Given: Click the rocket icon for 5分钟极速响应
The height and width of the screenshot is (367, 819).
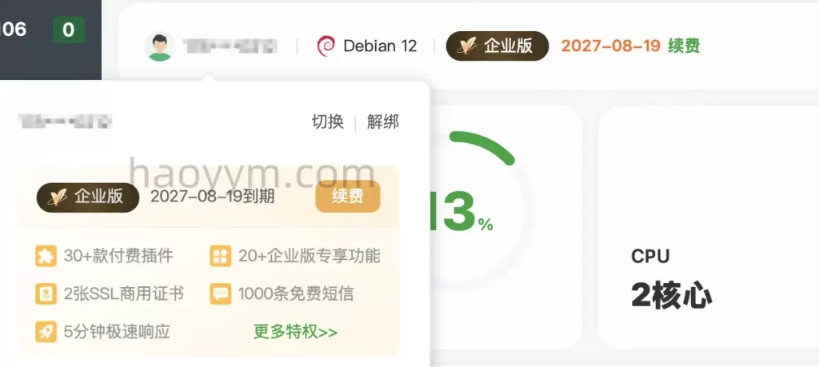Looking at the screenshot, I should click(x=46, y=332).
